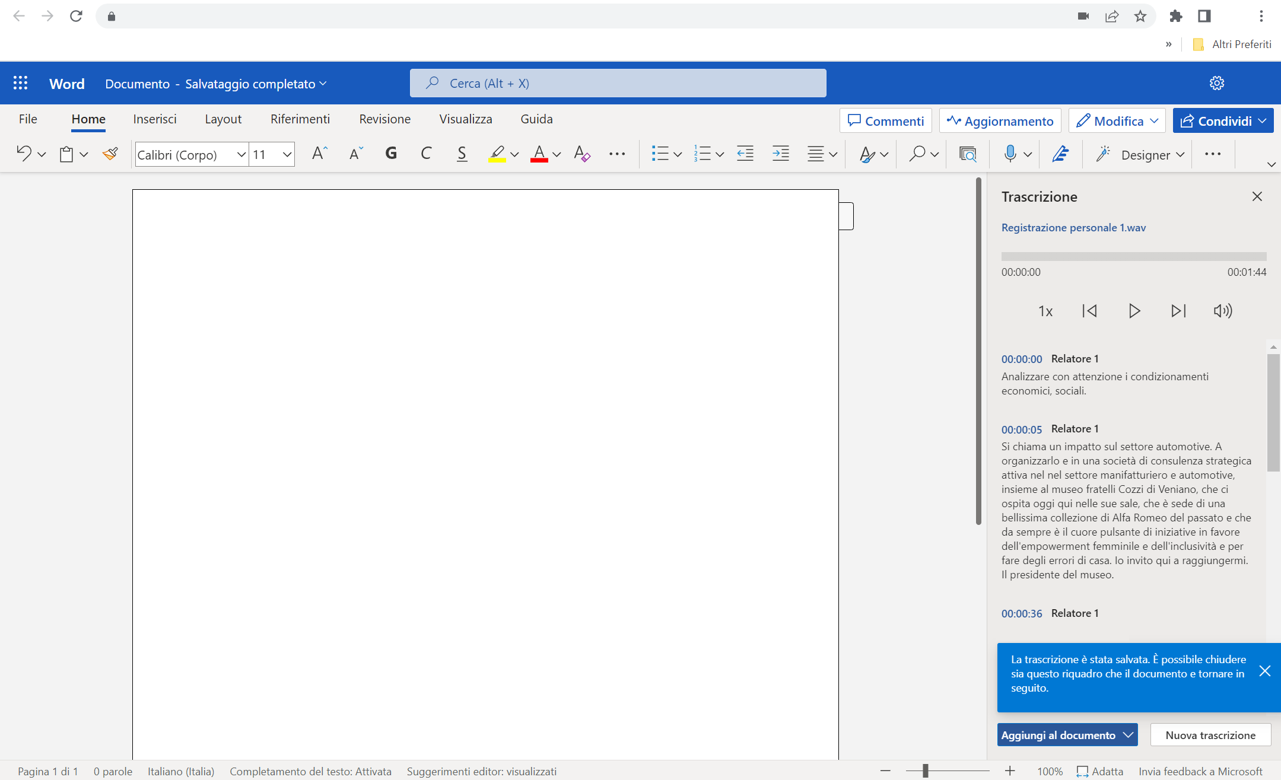Select the Format painter tool
The width and height of the screenshot is (1281, 780).
110,154
